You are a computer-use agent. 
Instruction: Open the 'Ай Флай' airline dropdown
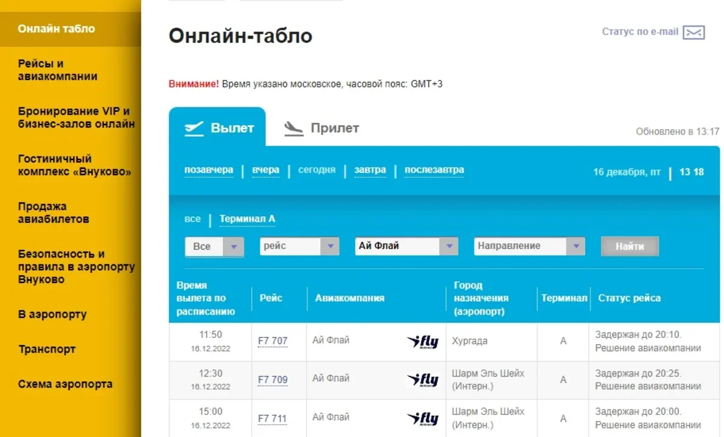[448, 246]
